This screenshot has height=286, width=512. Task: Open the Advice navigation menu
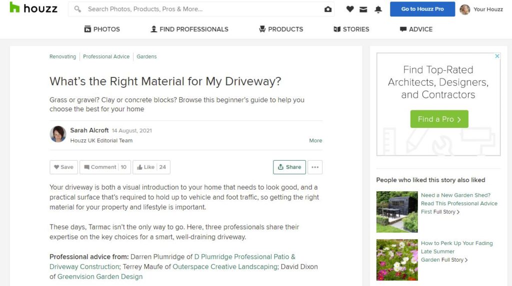tap(416, 29)
